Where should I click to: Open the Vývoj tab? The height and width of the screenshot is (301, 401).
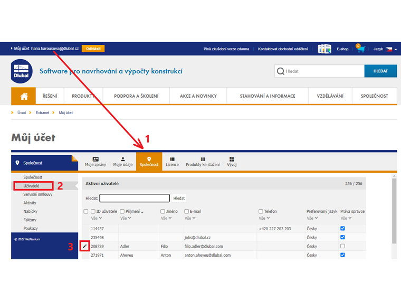point(232,162)
